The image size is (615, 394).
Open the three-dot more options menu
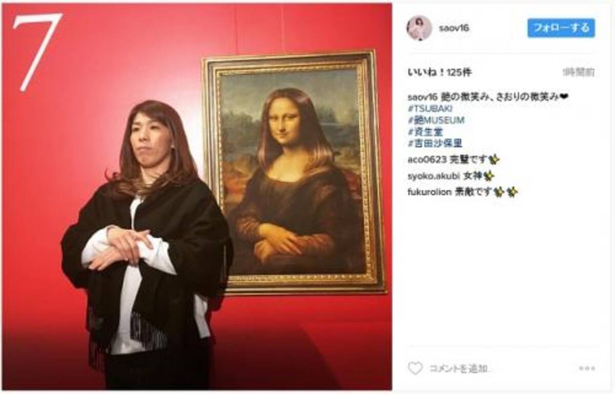[587, 368]
